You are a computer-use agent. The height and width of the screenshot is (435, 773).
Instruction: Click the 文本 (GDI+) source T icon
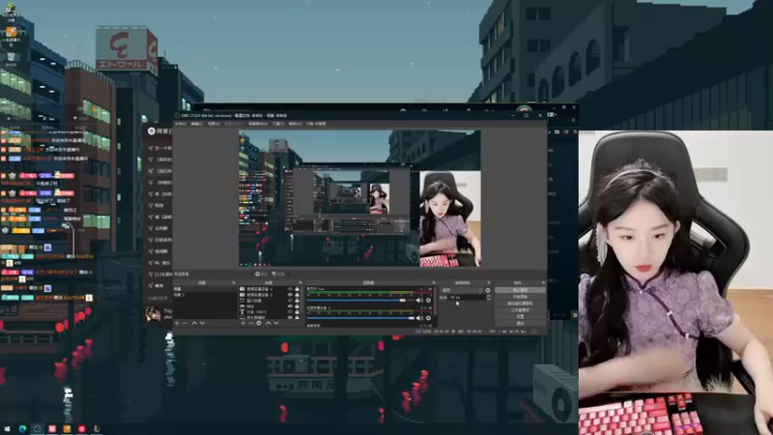pos(243,311)
